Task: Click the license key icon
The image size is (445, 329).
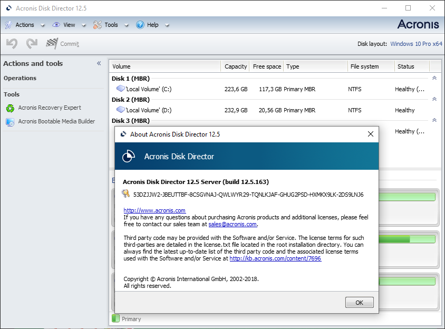Action: point(125,193)
